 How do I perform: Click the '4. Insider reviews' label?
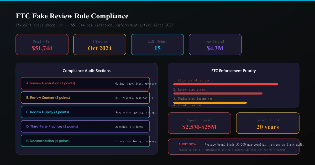click(187, 105)
